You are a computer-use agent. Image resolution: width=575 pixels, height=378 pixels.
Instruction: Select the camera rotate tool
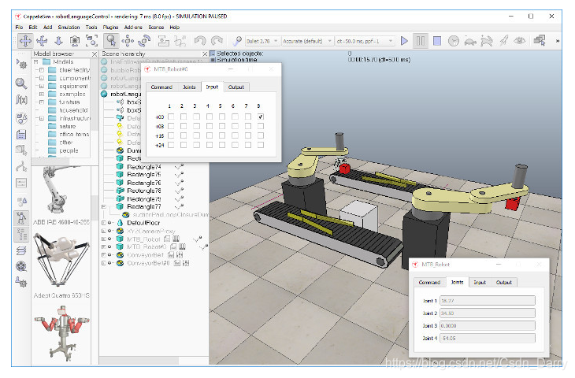pyautogui.click(x=42, y=41)
